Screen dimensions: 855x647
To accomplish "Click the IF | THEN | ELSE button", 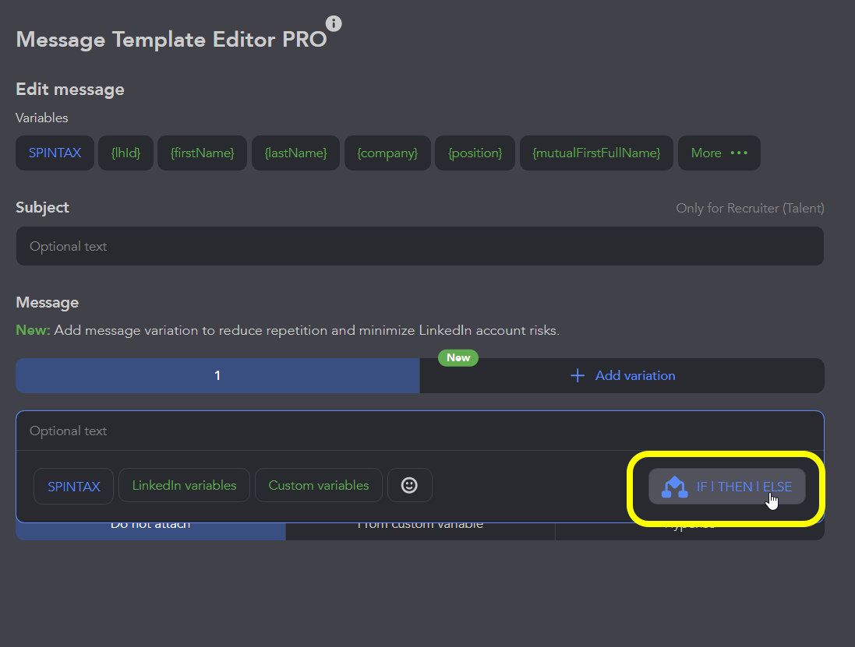I will pyautogui.click(x=726, y=487).
